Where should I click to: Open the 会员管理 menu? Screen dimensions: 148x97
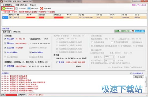(7, 5)
